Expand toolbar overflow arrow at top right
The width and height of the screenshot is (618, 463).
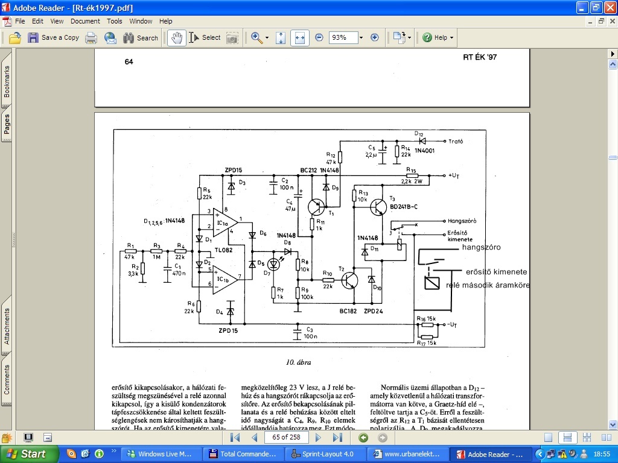[x=613, y=54]
